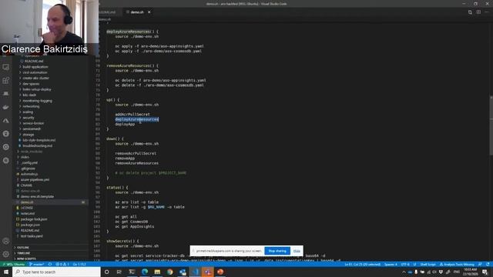Open File Explorer from the taskbar

pos(157,272)
